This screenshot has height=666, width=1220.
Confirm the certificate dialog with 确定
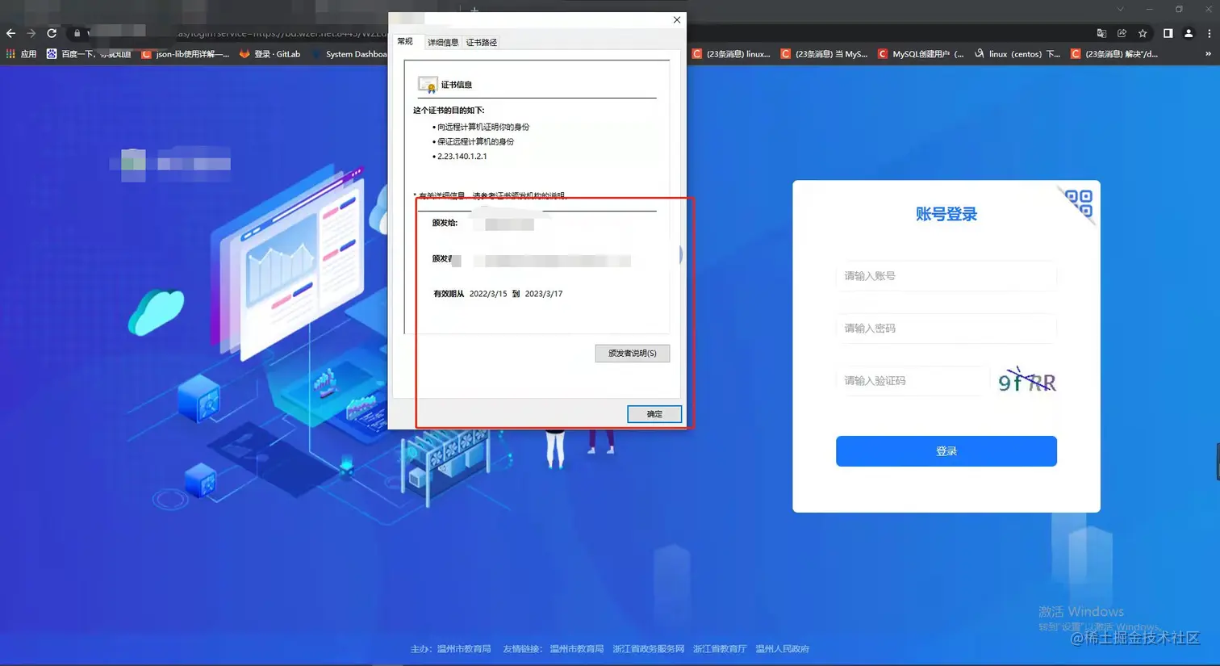[654, 414]
